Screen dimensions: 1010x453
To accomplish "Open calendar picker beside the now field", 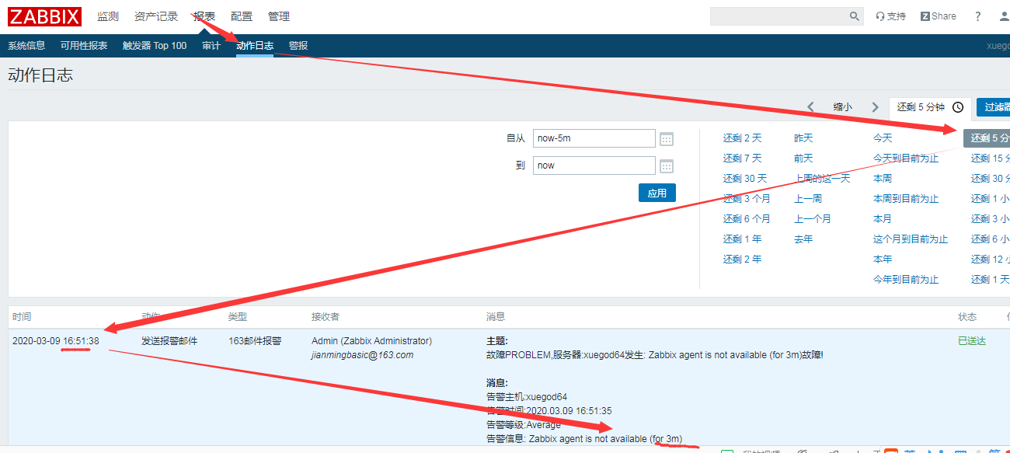I will 666,166.
